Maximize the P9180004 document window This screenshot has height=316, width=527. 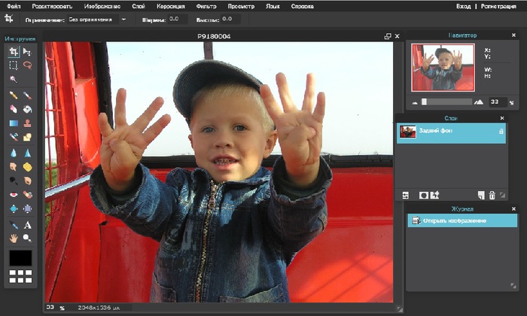coord(388,35)
